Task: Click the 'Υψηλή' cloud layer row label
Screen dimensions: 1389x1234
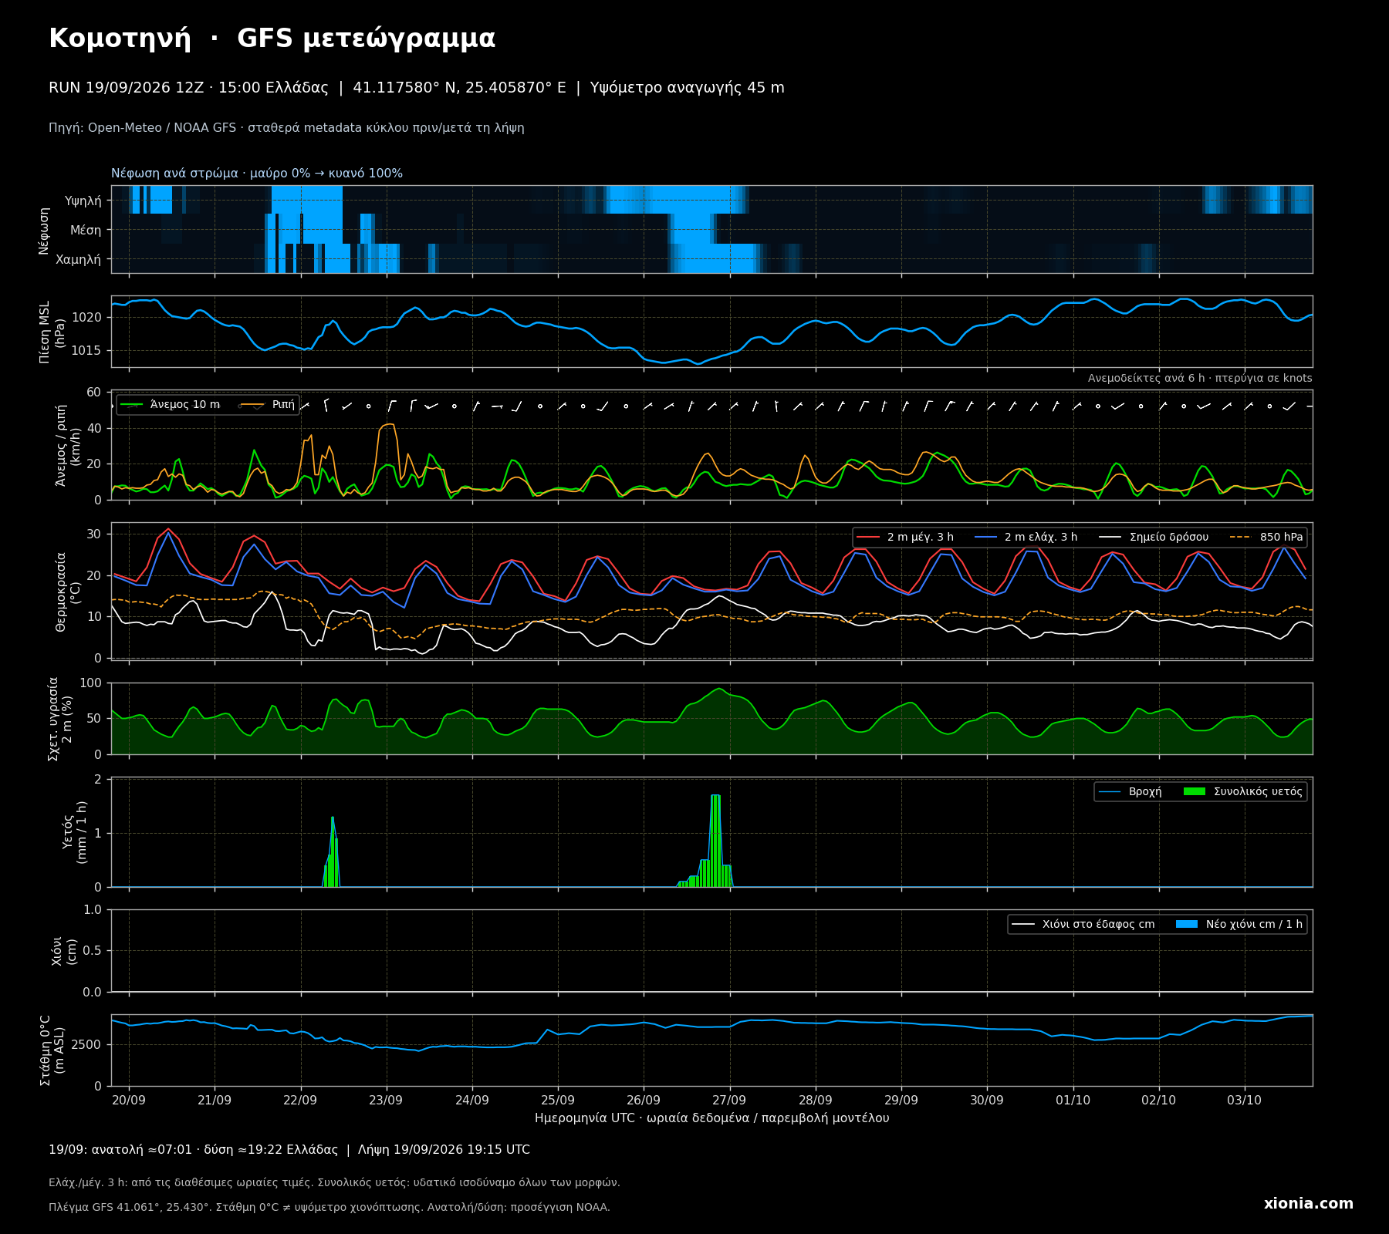Action: click(x=83, y=201)
